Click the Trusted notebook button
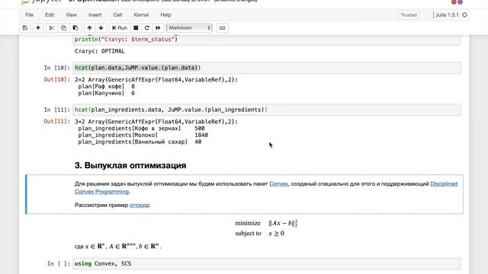Screen dimensions: 488x274 click(409, 15)
